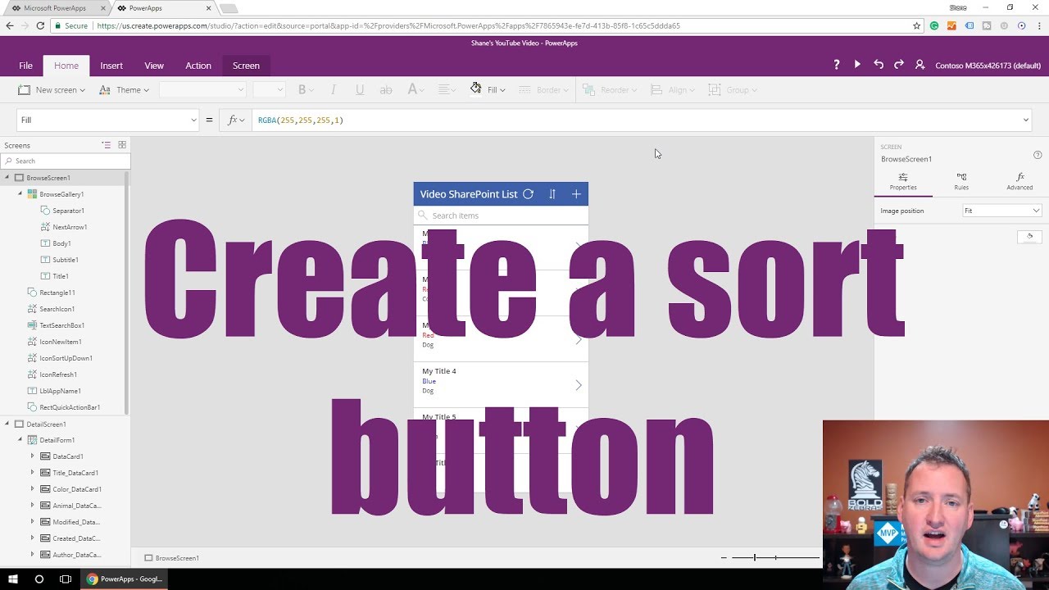Close the active PowerApps browser tab
Viewport: 1049px width, 590px height.
[209, 8]
